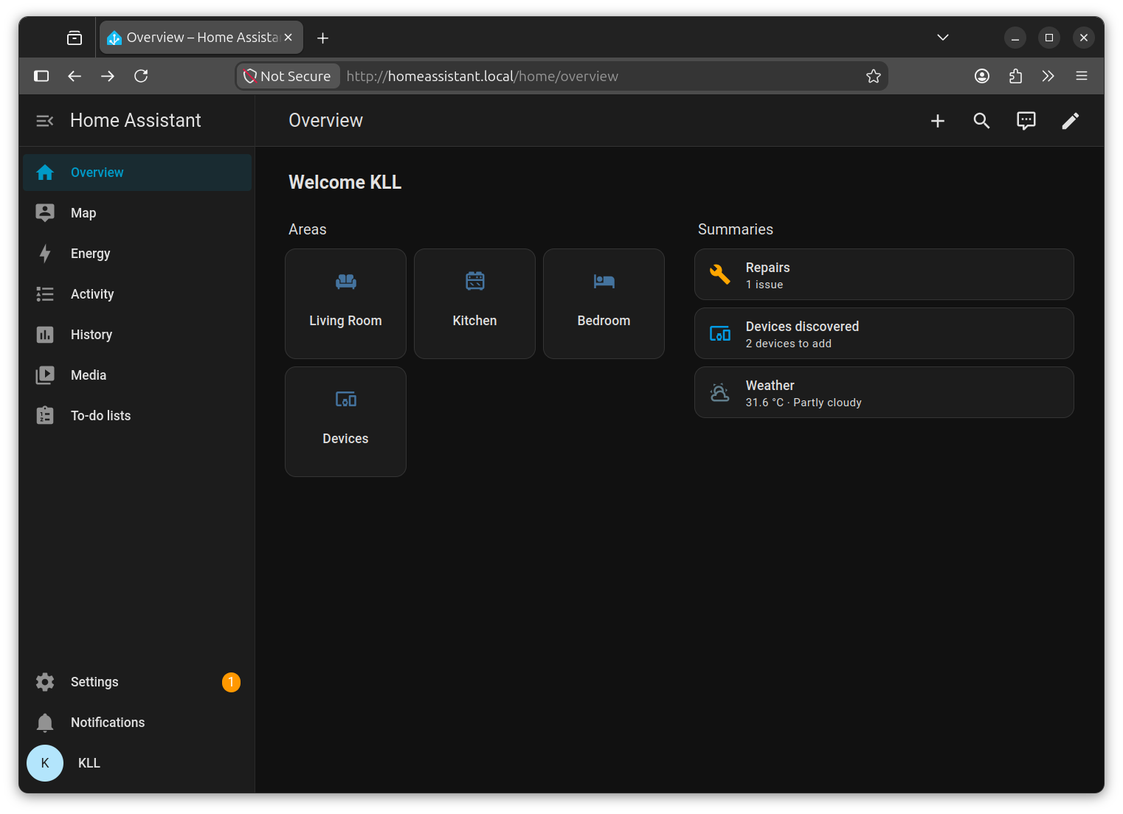Reload the page with refresh icon
1123x814 pixels.
point(141,76)
